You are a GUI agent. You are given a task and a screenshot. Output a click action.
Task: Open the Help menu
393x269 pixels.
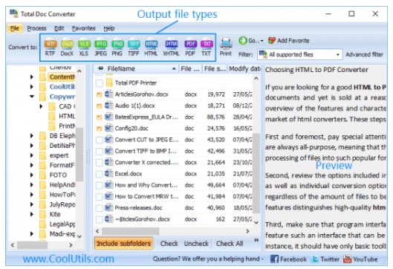click(x=109, y=28)
